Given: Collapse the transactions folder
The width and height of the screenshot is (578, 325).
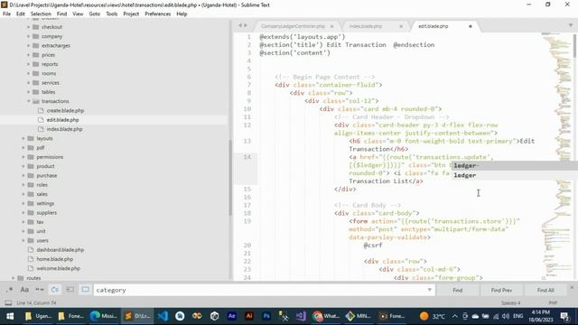Looking at the screenshot, I should [28, 101].
